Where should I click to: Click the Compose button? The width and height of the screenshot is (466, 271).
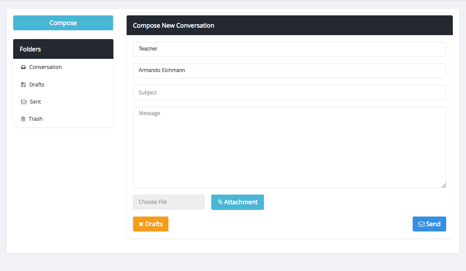(63, 23)
